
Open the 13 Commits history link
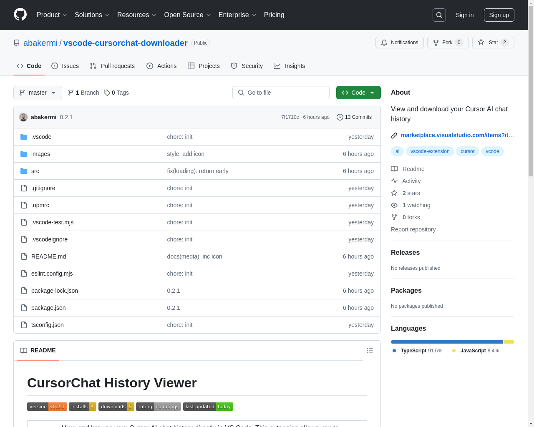(354, 117)
